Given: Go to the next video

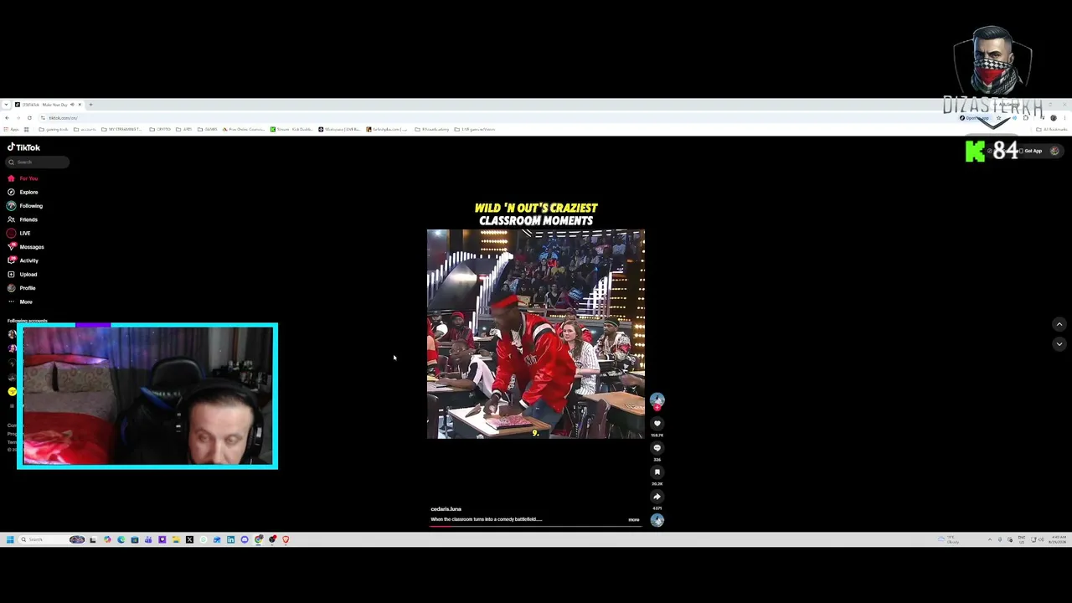Looking at the screenshot, I should (x=1059, y=344).
